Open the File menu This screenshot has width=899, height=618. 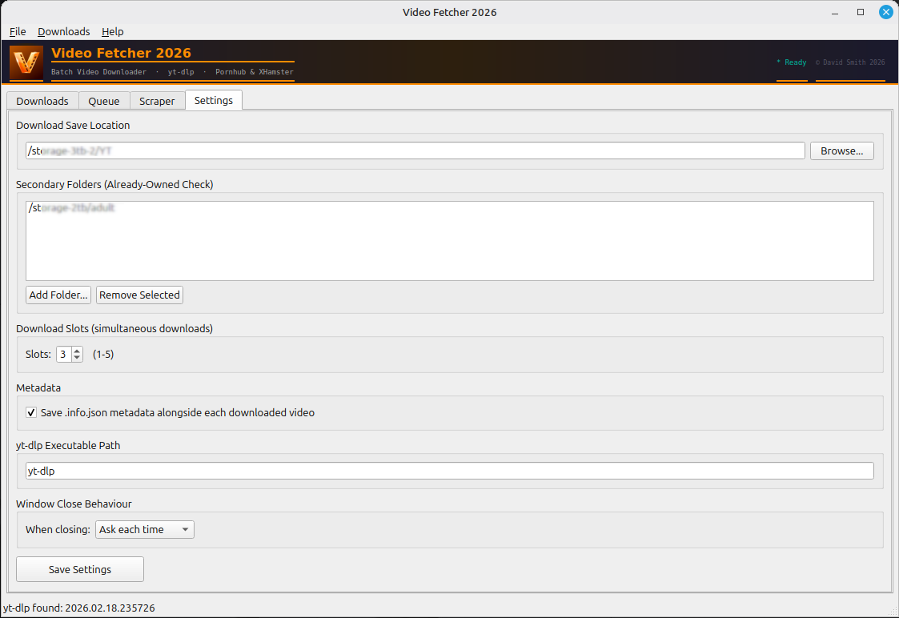(x=18, y=31)
